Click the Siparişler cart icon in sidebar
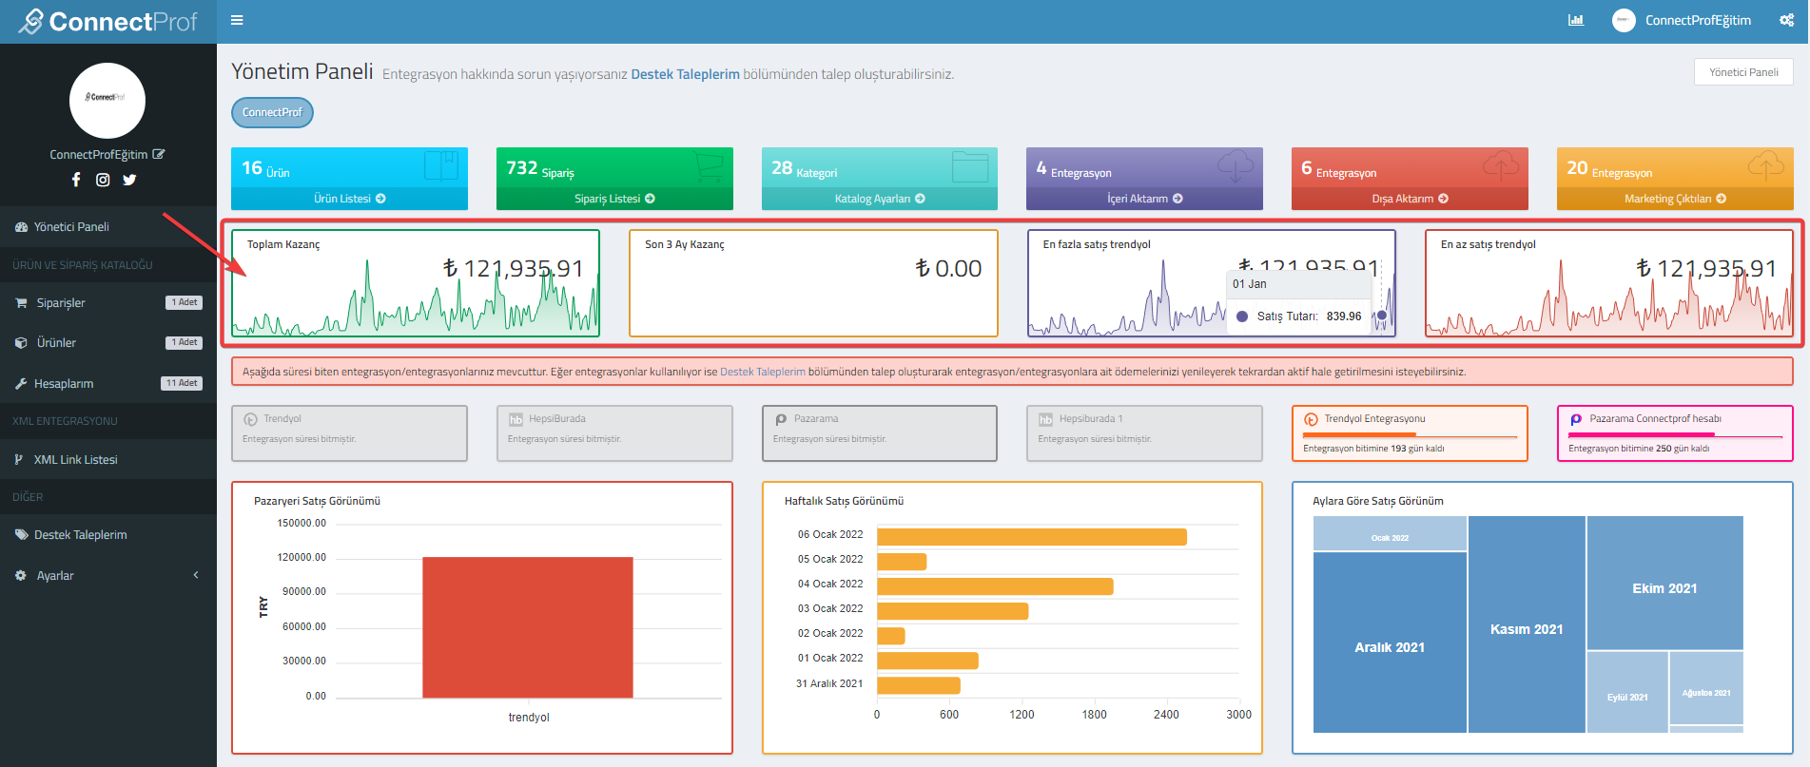 tap(21, 303)
